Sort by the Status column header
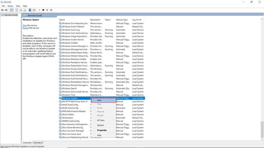The width and height of the screenshot is (264, 148). click(x=110, y=20)
